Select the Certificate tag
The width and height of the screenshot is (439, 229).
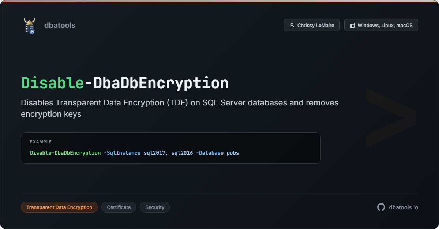tap(119, 207)
